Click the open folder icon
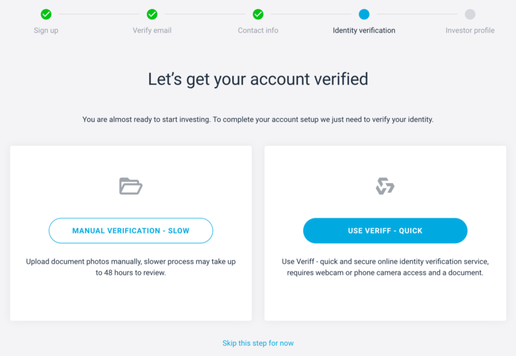The height and width of the screenshot is (356, 516). point(131,186)
